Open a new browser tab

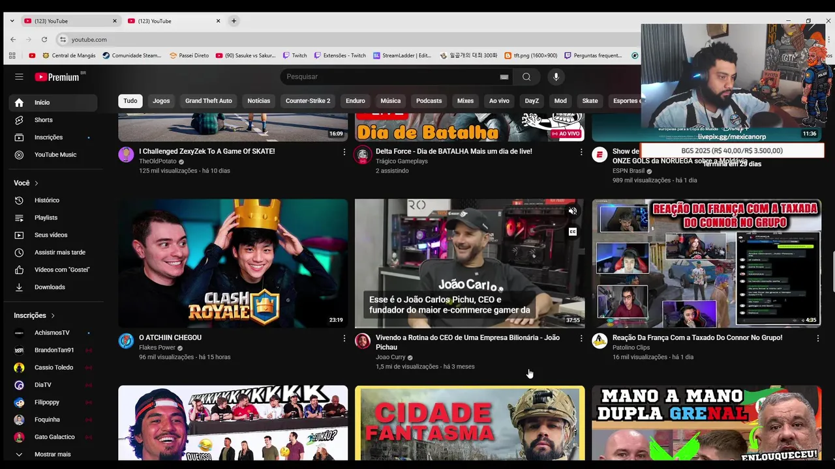tap(234, 21)
